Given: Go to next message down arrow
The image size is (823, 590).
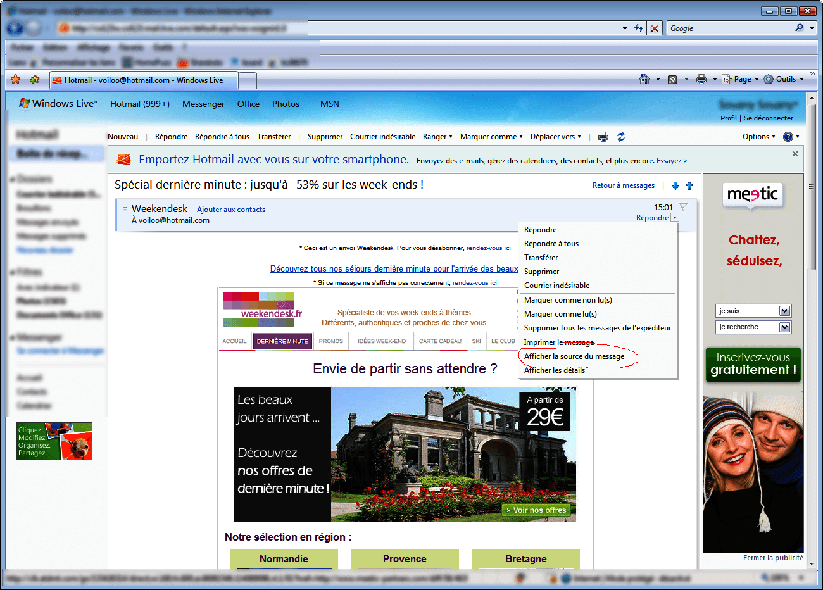Looking at the screenshot, I should click(x=675, y=185).
